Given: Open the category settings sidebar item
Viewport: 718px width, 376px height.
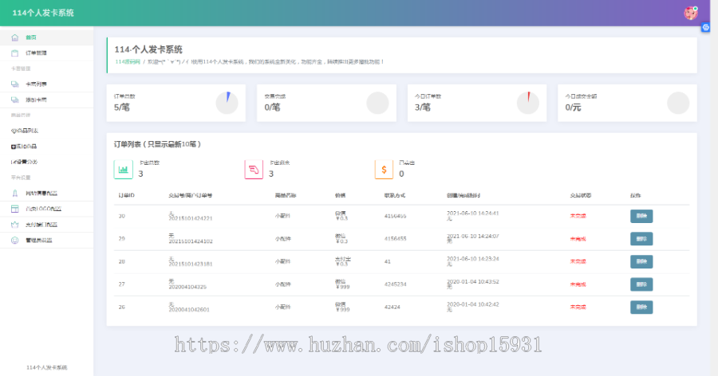Looking at the screenshot, I should click(47, 162).
